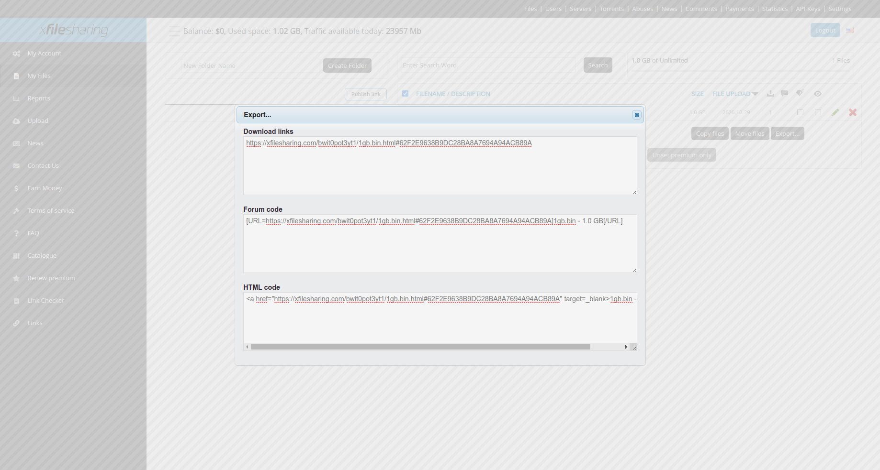The image size is (880, 470).
Task: Click the downloads column icon
Action: [770, 94]
